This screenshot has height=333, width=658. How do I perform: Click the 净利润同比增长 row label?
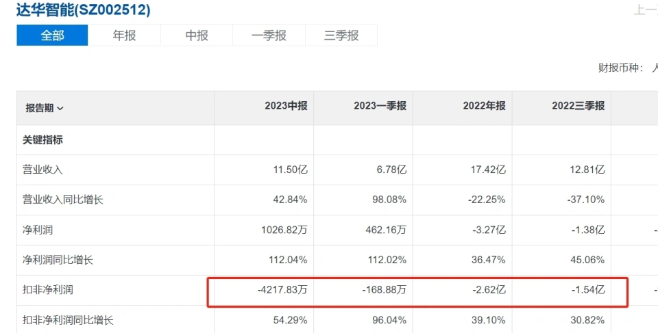coord(58,260)
